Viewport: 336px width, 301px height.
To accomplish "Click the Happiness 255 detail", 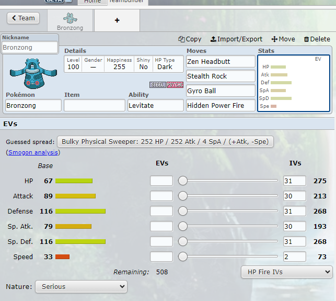I will pyautogui.click(x=119, y=64).
